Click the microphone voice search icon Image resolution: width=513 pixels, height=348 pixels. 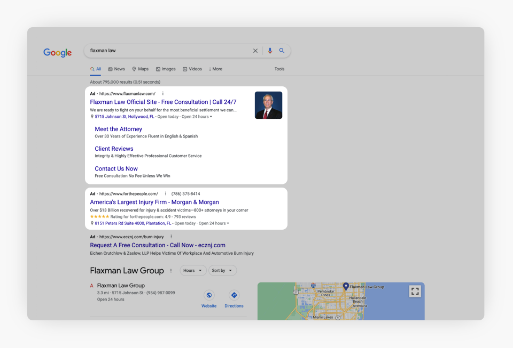[x=270, y=51]
